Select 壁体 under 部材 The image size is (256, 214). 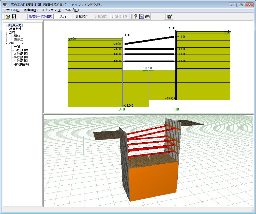pos(17,36)
